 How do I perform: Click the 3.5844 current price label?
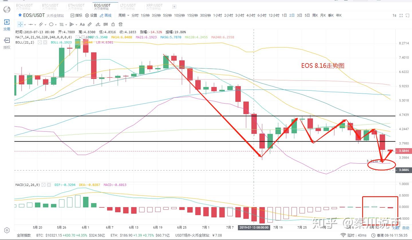403,151
